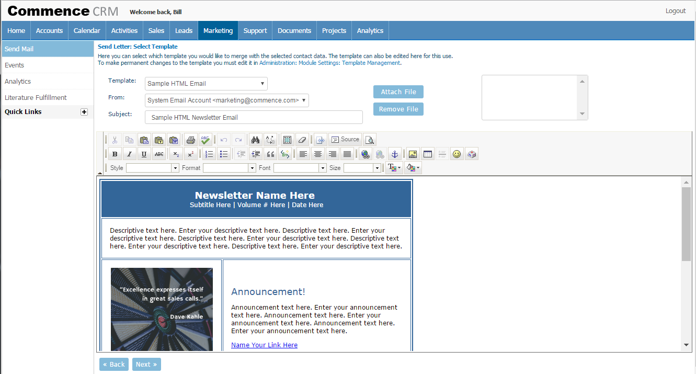
Task: Open the Replace tool icon
Action: coord(270,140)
